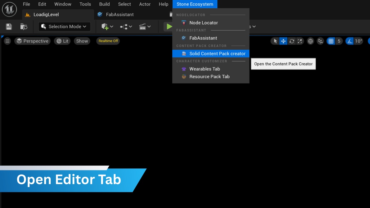Click the Node Locator entry icon
370x208 pixels.
tap(184, 23)
